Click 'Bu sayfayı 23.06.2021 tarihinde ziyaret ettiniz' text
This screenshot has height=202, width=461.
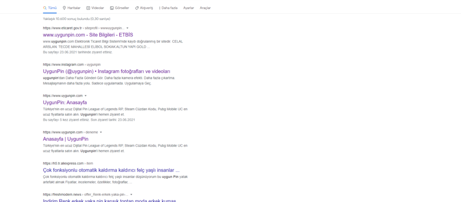[78, 52]
